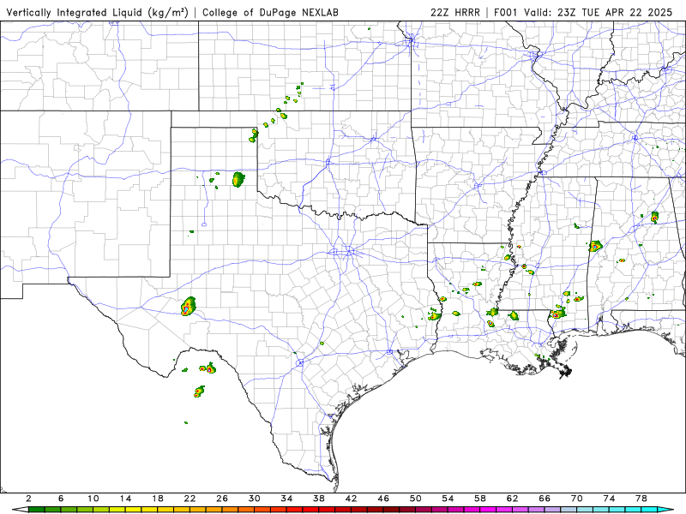The image size is (686, 514).
Task: Select the color scale value '2'
Action: tap(29, 499)
